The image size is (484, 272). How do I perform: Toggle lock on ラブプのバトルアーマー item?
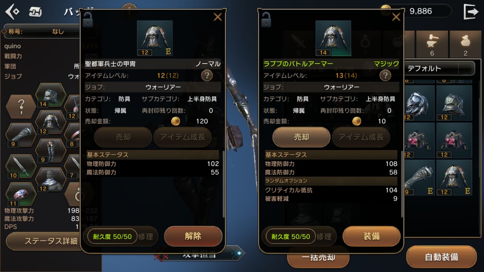(x=266, y=19)
